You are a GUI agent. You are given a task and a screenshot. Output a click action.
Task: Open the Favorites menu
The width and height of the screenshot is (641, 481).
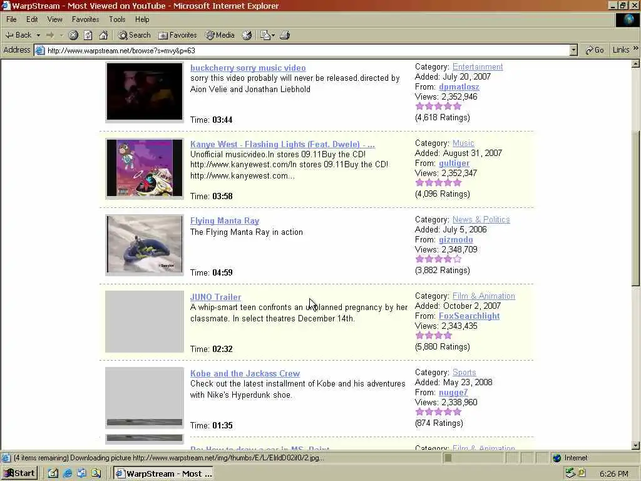tap(85, 19)
